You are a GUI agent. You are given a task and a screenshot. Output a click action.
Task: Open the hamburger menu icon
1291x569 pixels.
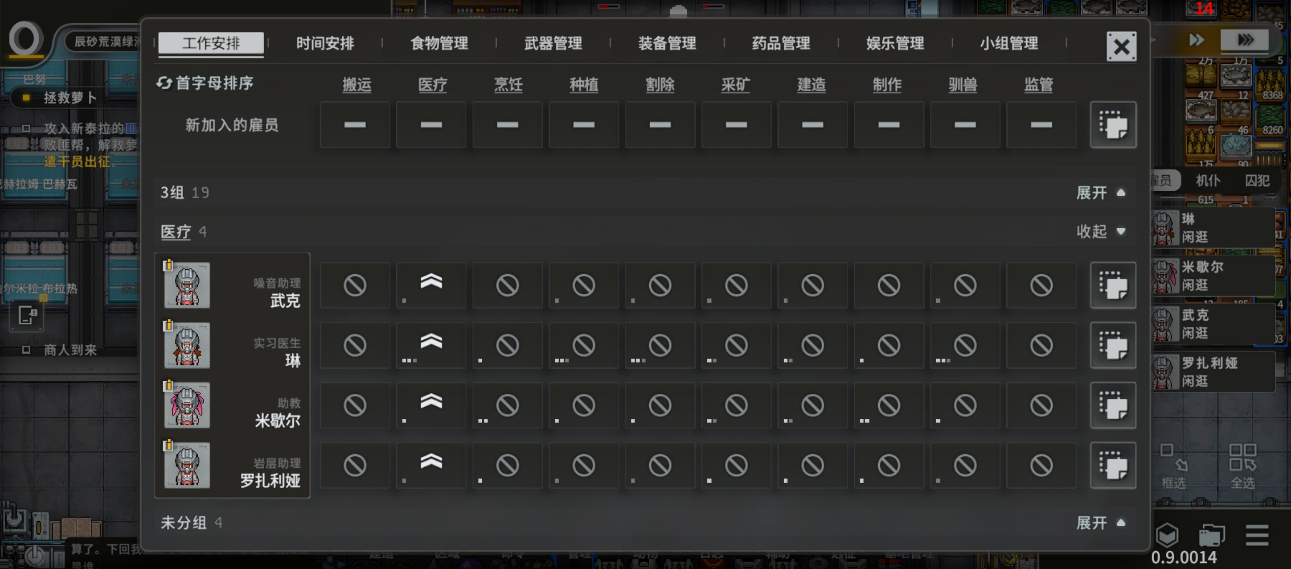coord(1258,536)
